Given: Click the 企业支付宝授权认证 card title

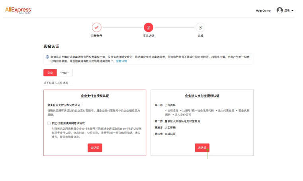Looking at the screenshot, I should (95, 96).
